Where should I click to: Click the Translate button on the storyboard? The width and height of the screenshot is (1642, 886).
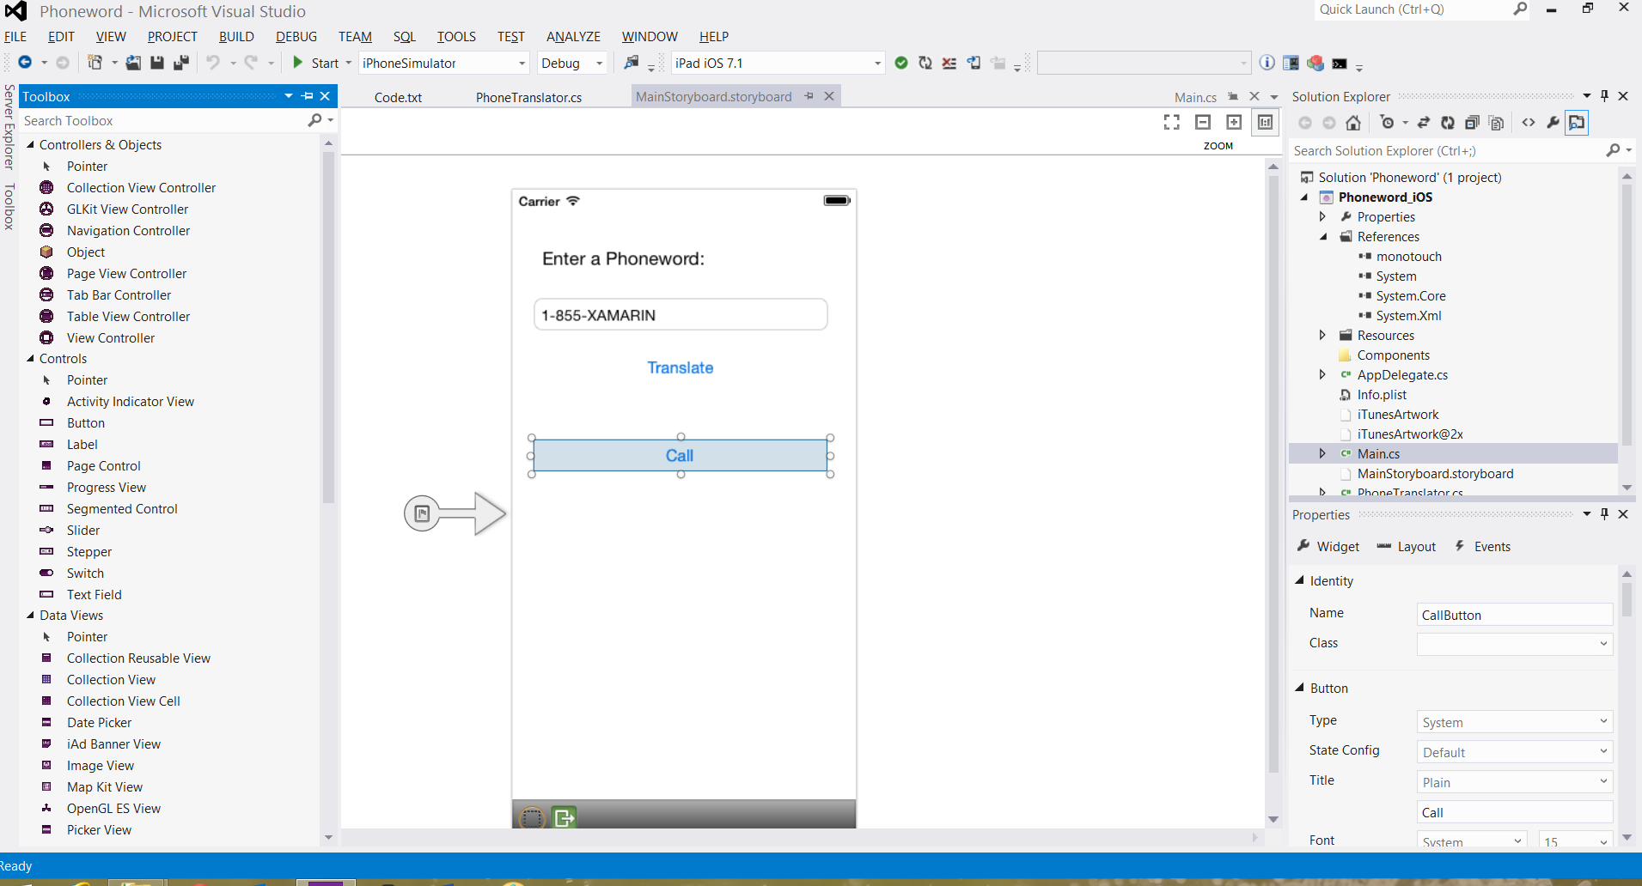680,367
